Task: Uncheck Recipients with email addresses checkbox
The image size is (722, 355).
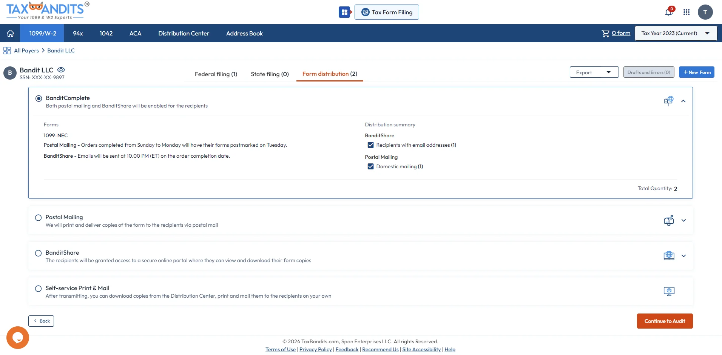Action: (x=370, y=145)
